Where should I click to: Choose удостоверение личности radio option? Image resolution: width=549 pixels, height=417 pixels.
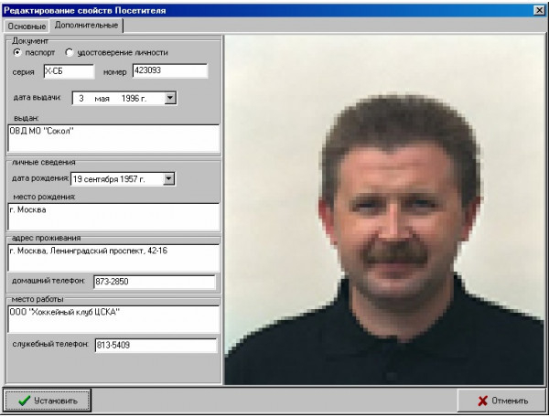[x=70, y=53]
